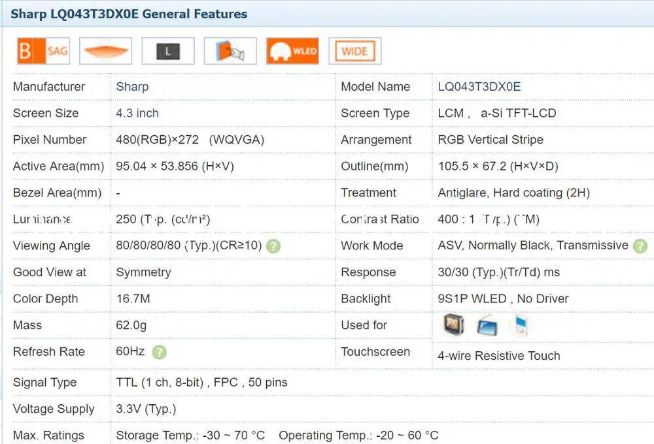Select the '30/30 (Typ.)(Tr/Td) ms' response value
Screen dimensions: 654x444
pyautogui.click(x=499, y=272)
